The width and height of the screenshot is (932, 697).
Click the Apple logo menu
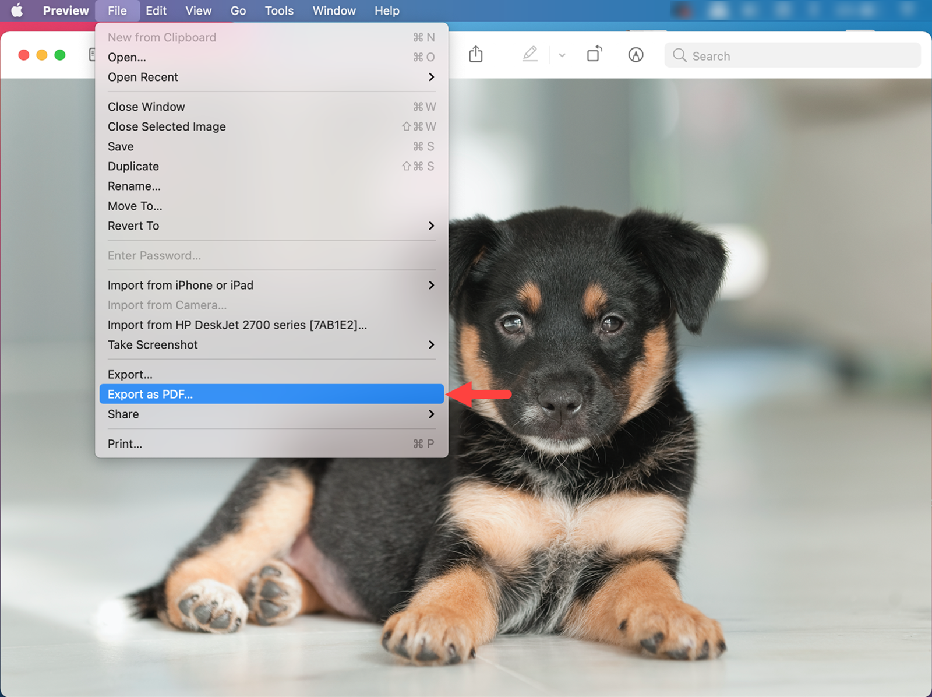(17, 10)
